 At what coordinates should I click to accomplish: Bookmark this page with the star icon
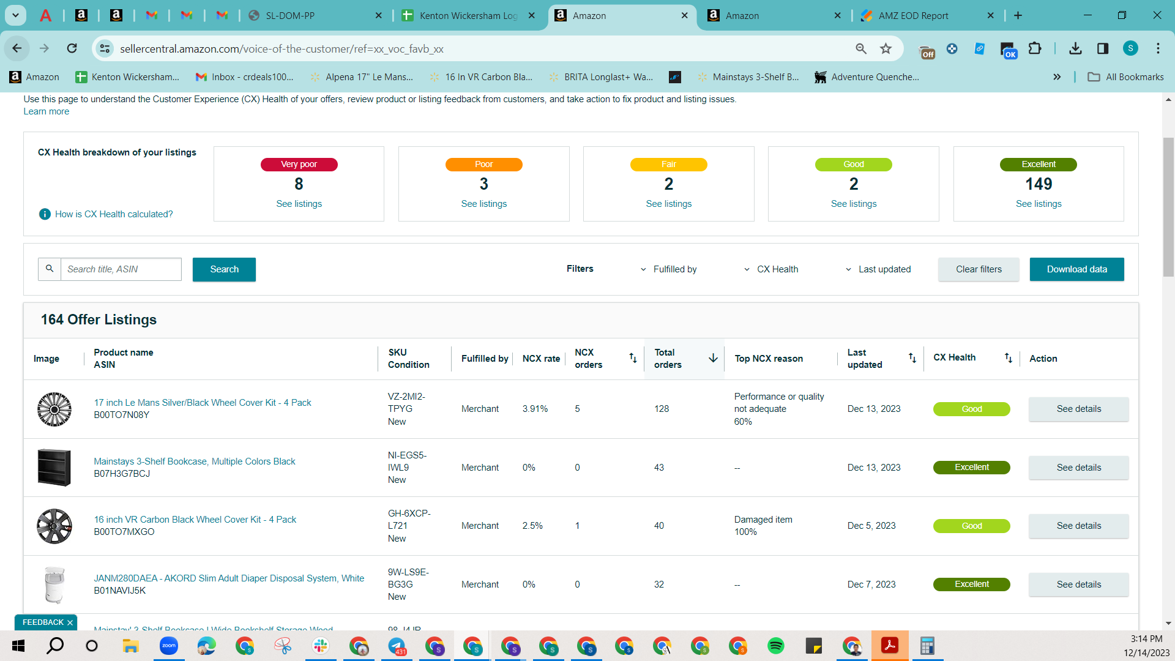886,48
